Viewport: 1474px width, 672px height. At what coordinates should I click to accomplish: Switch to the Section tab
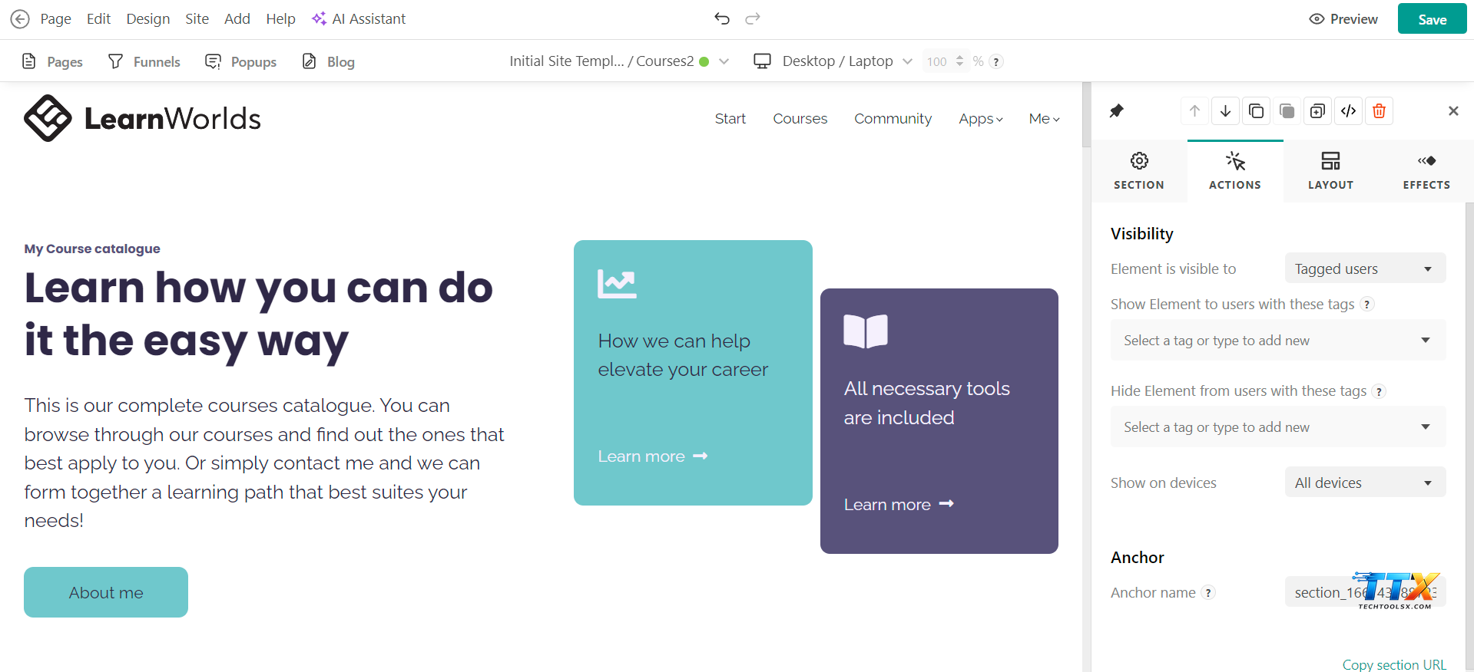[1139, 171]
